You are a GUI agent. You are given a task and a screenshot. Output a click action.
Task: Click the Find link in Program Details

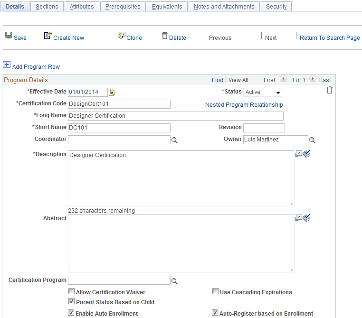[x=218, y=80]
